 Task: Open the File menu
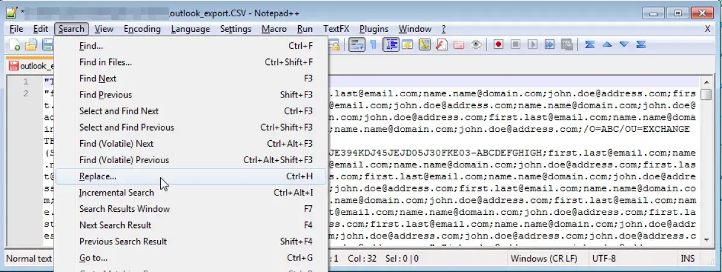(16, 29)
